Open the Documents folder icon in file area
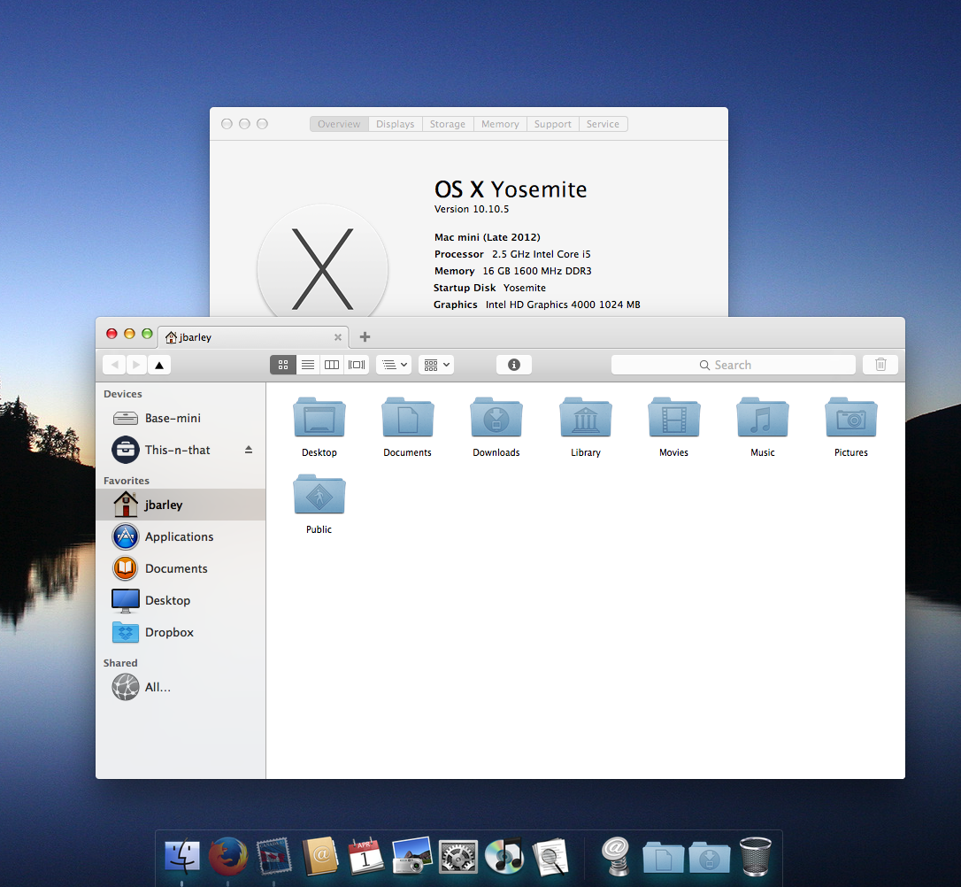 click(408, 418)
